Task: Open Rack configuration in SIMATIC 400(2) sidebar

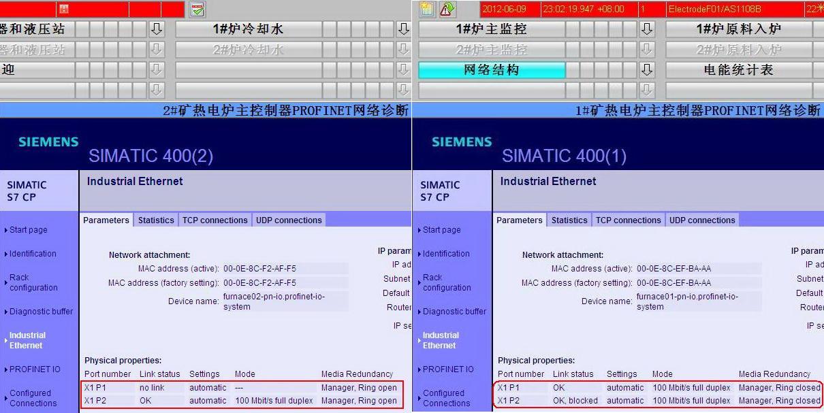Action: (x=33, y=282)
